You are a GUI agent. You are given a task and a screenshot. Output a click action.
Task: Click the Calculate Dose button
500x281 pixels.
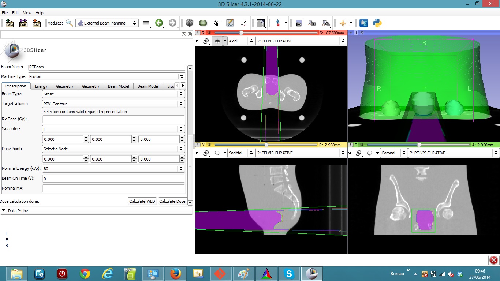[x=172, y=201]
